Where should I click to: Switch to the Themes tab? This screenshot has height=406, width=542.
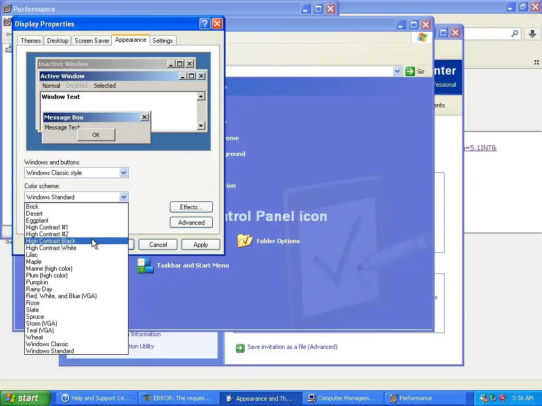[x=31, y=40]
